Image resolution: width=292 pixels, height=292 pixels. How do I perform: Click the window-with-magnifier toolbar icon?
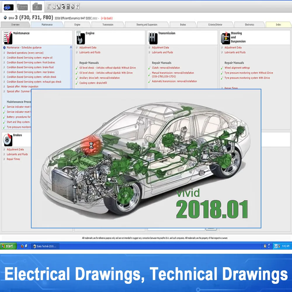63,7
